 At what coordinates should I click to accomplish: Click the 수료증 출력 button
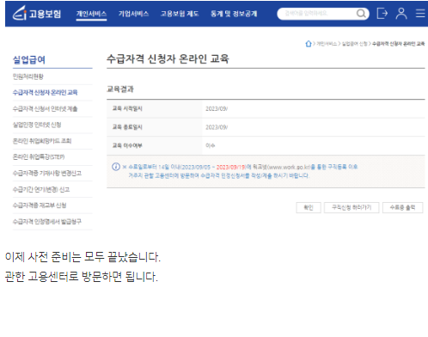click(402, 207)
